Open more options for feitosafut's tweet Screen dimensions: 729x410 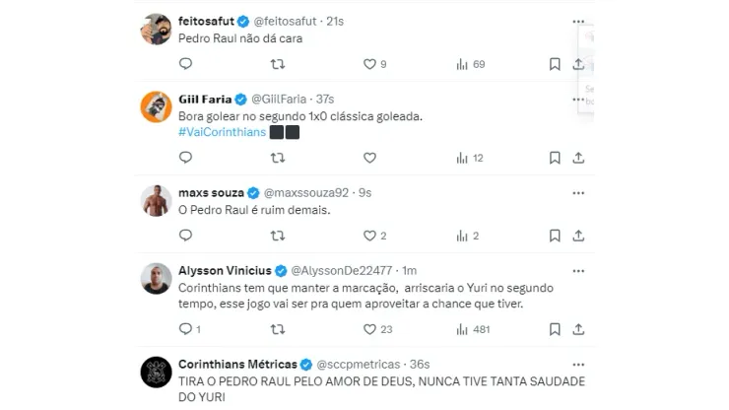(x=577, y=21)
